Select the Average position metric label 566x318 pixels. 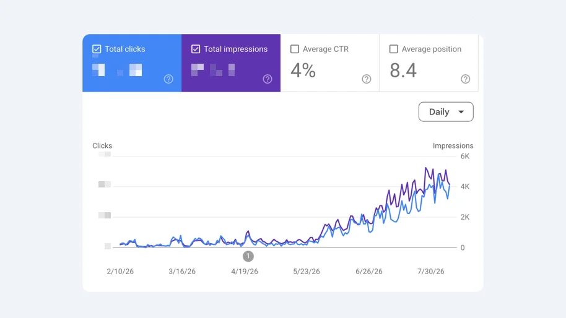tap(432, 49)
